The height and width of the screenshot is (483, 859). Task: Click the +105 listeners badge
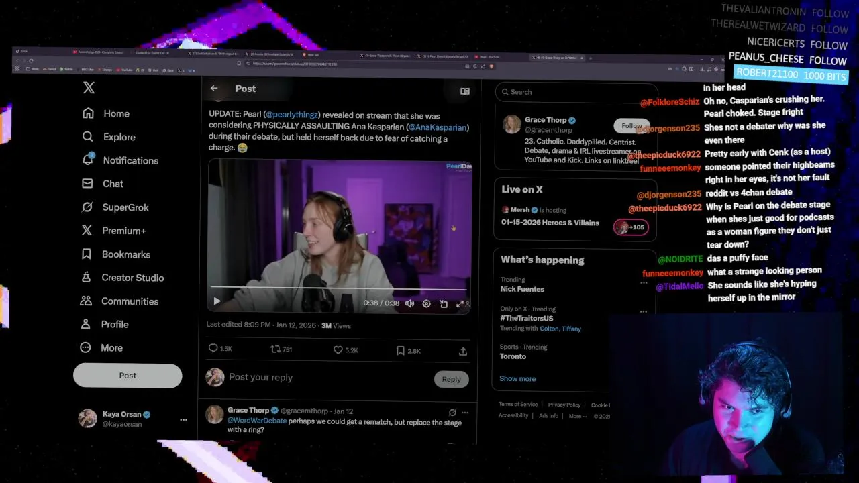tap(631, 227)
